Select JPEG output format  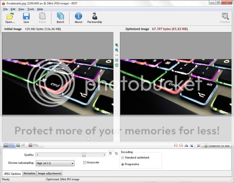[x=9, y=145]
